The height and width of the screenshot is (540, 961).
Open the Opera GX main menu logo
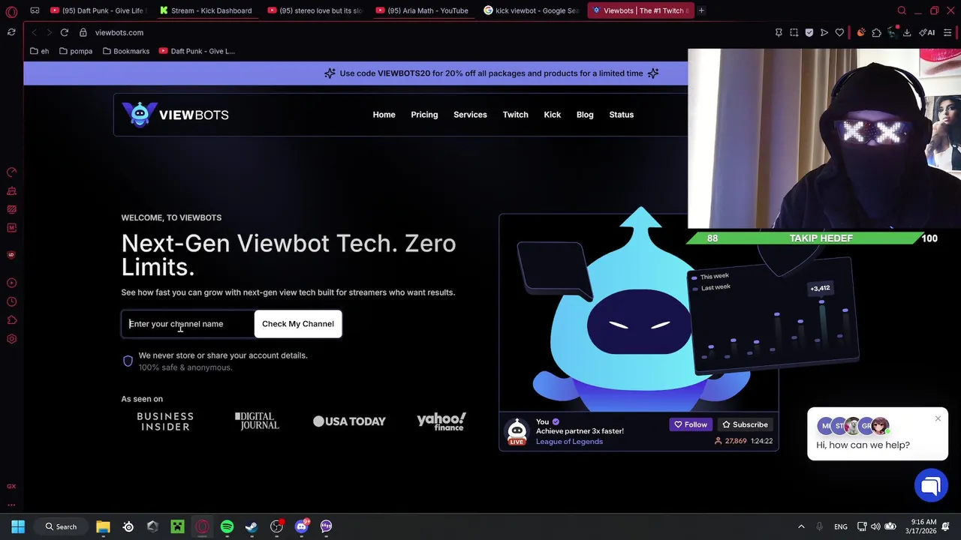coord(11,11)
